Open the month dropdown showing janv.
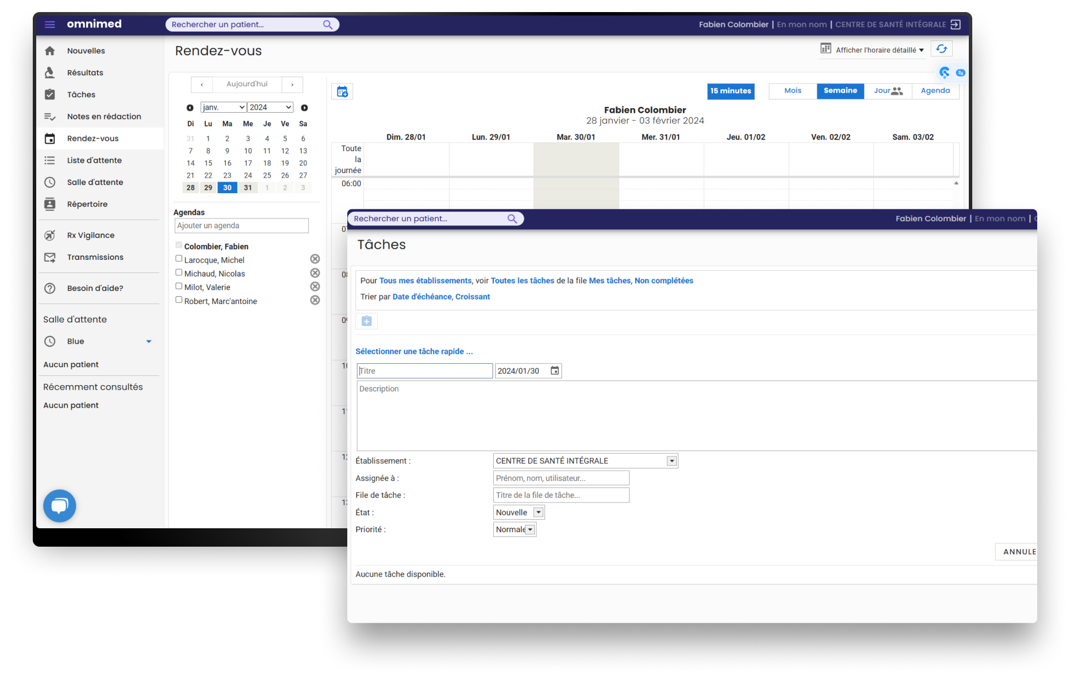Screen dimensions: 1070x676 [x=223, y=107]
